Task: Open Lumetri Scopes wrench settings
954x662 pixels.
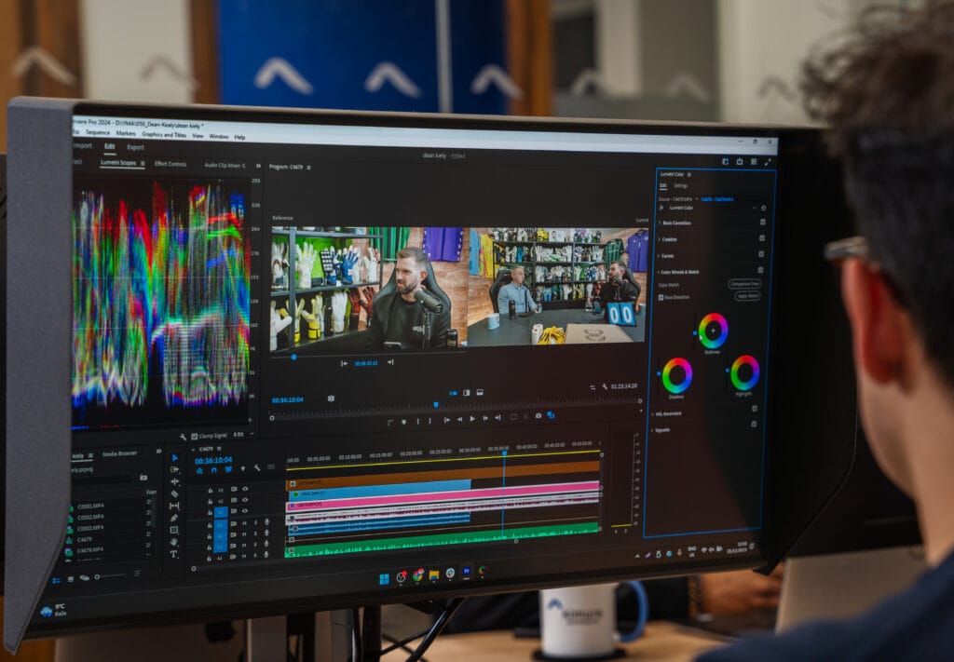Action: coord(183,436)
